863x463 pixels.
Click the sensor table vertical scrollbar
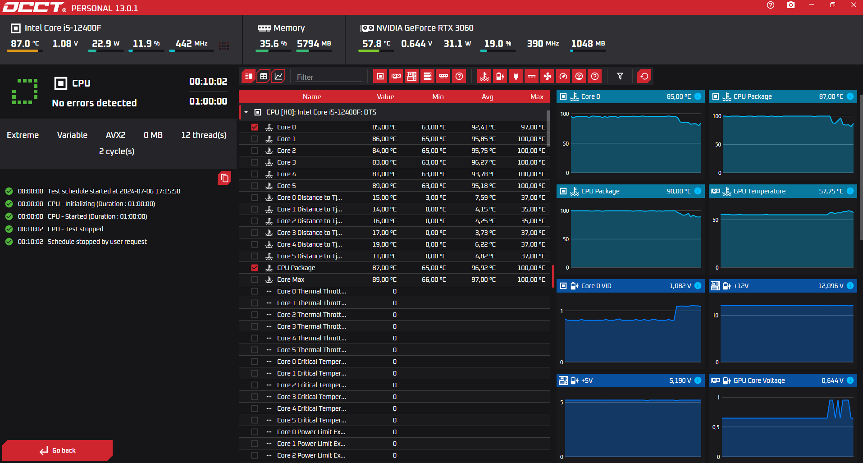[x=548, y=128]
